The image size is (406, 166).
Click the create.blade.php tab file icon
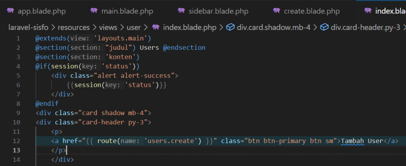pyautogui.click(x=276, y=11)
